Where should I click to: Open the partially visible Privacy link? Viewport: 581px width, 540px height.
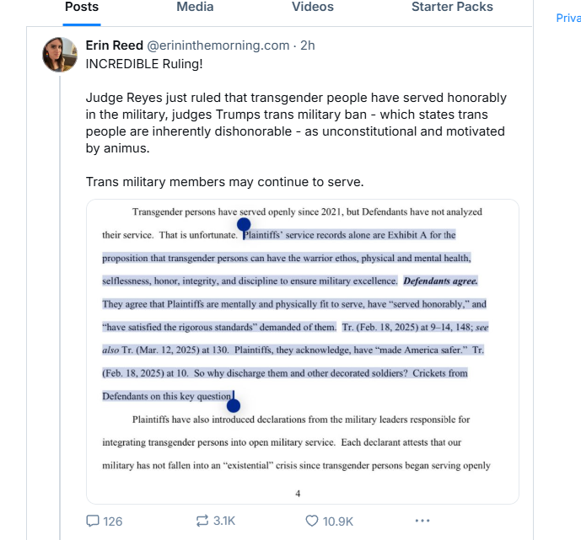(568, 19)
